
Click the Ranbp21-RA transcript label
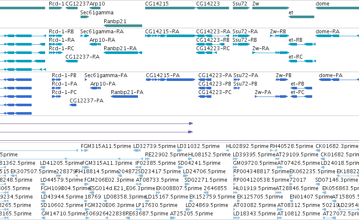click(x=120, y=48)
